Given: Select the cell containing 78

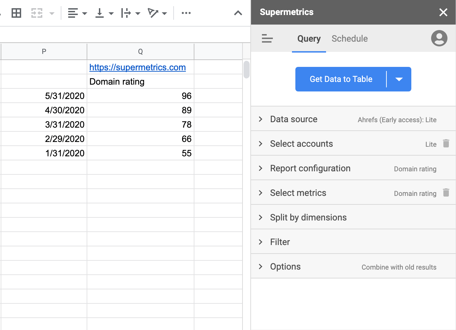Looking at the screenshot, I should [141, 125].
